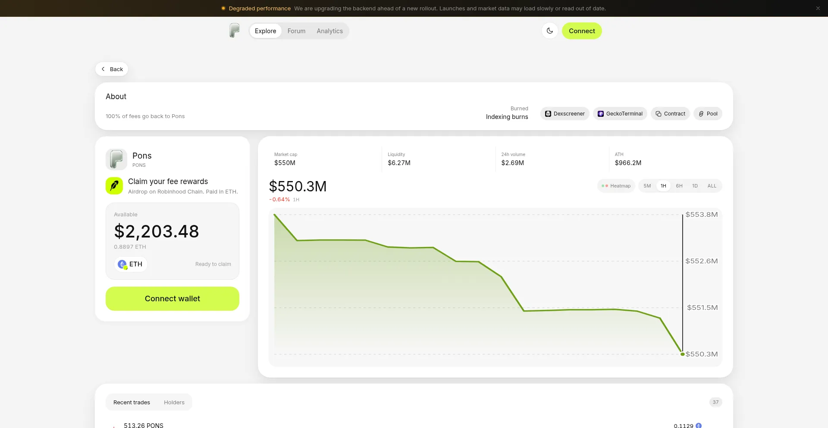Click the $552.6M axis label

[702, 261]
